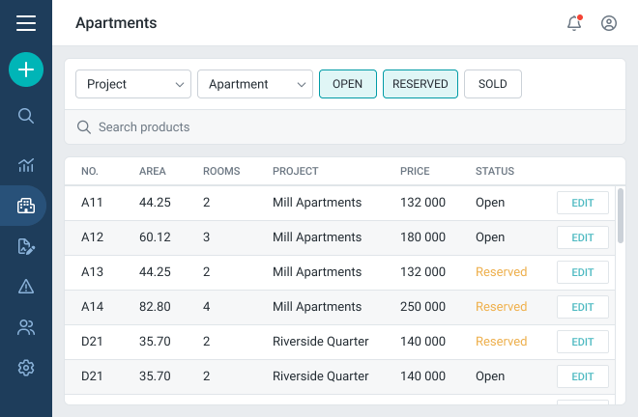Click Reserved status in row A13

click(502, 272)
